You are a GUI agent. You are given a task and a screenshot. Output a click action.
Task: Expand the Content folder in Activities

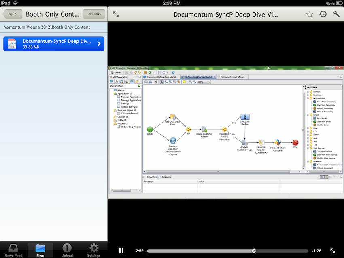pos(308,92)
